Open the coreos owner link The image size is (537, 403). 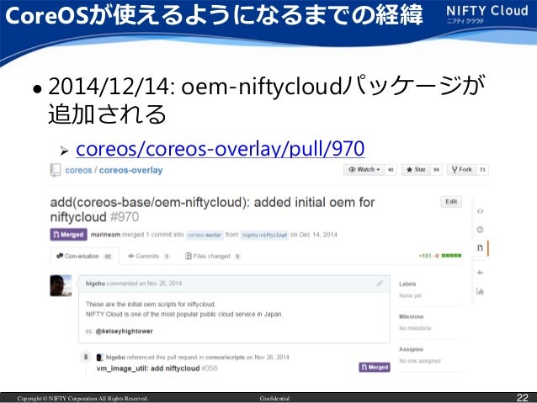(78, 170)
